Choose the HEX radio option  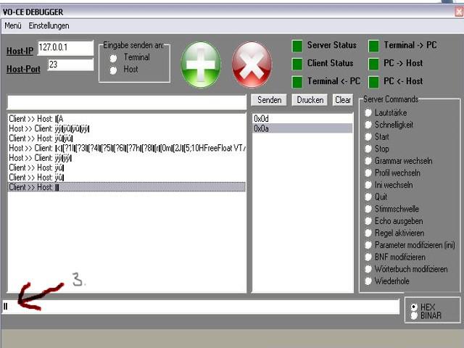[x=414, y=307]
